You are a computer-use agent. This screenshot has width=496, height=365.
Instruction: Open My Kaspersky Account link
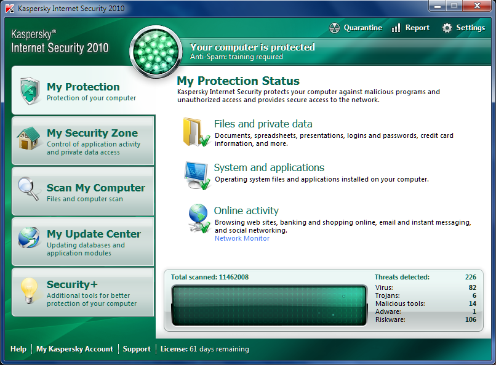coord(74,349)
